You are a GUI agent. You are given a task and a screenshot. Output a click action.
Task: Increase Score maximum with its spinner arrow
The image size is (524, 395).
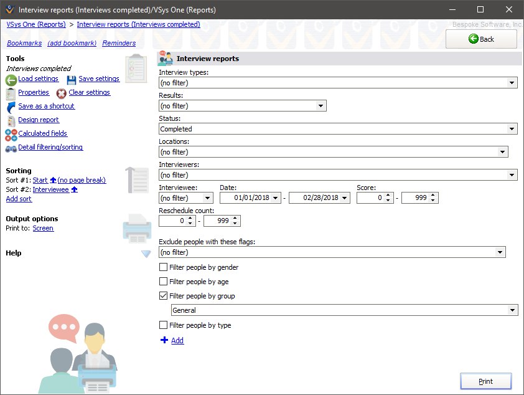coord(434,194)
